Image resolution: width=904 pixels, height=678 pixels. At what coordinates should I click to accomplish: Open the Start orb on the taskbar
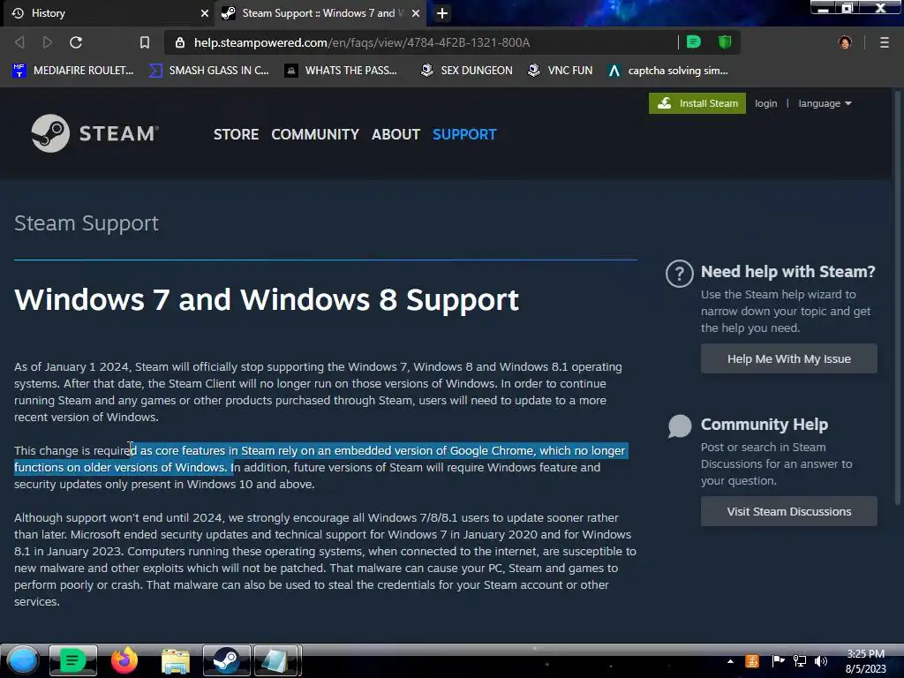(23, 660)
